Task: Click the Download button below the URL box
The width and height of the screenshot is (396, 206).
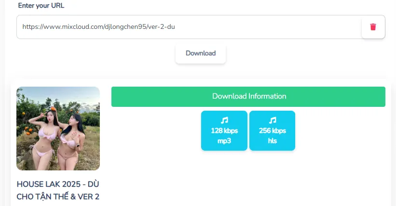Action: 201,53
